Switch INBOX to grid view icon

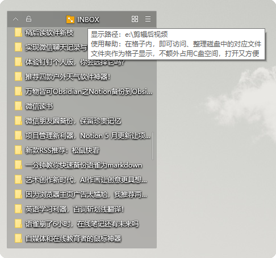[135, 19]
